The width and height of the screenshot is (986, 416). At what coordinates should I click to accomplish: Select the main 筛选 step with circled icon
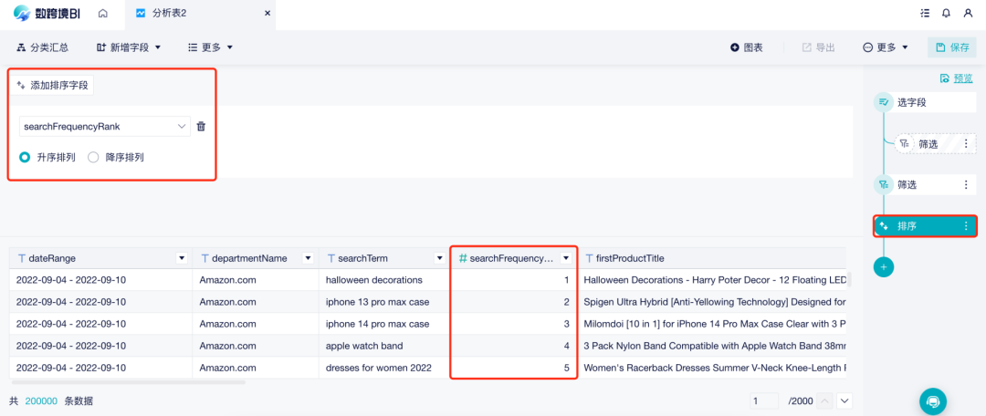[x=924, y=185]
